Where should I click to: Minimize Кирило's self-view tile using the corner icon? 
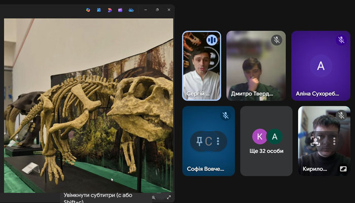[343, 169]
